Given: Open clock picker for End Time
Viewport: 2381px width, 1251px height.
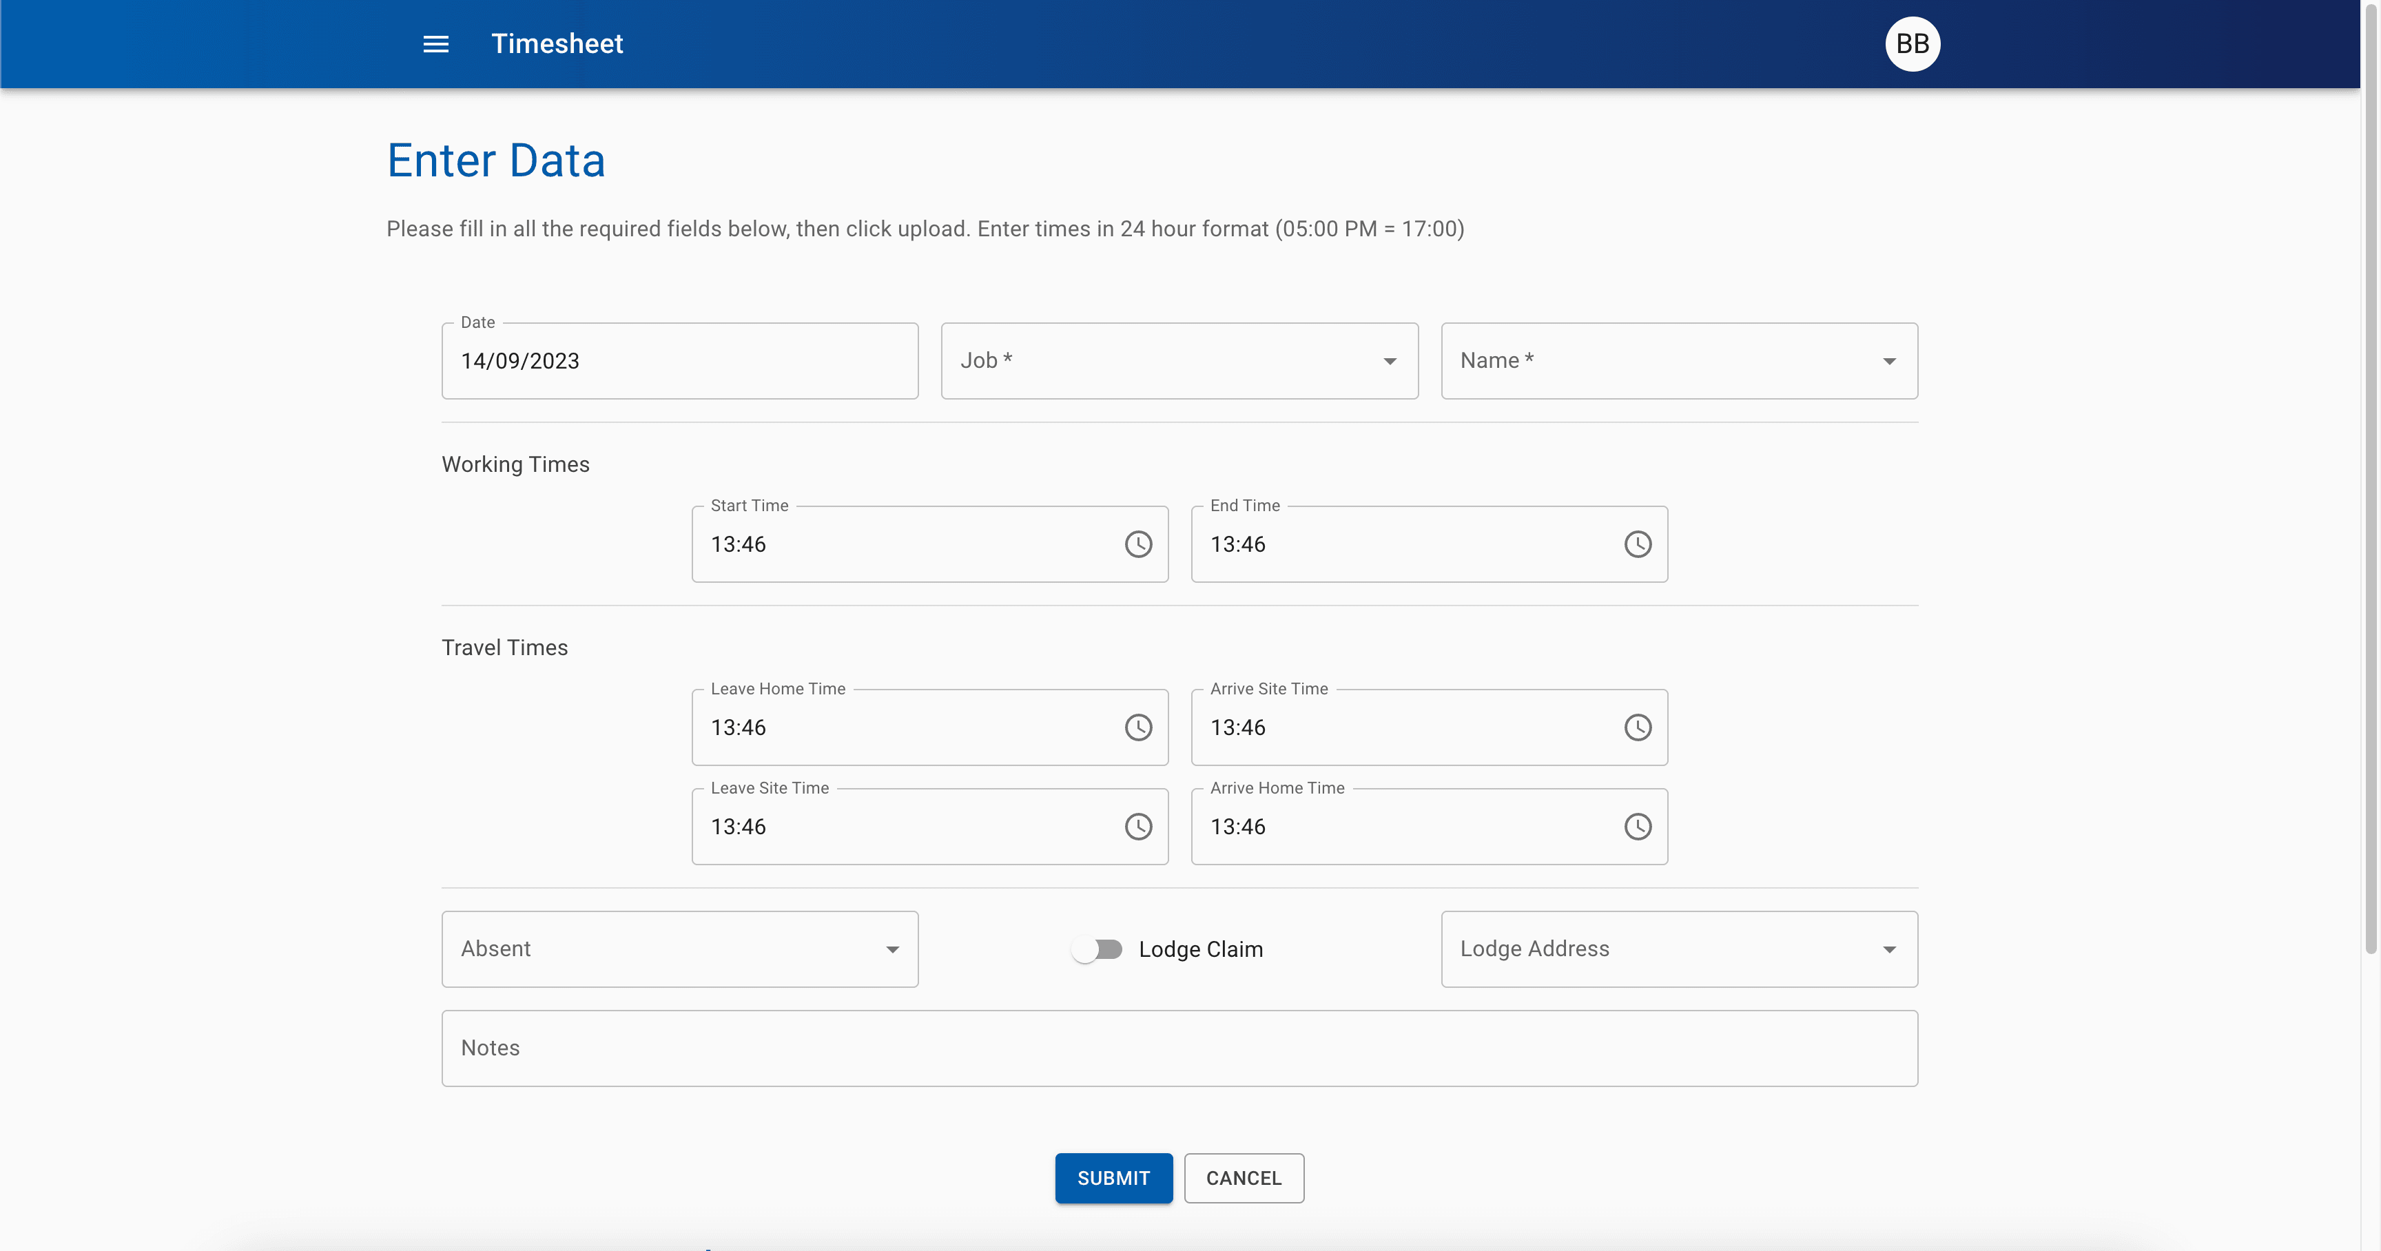Looking at the screenshot, I should (x=1637, y=544).
